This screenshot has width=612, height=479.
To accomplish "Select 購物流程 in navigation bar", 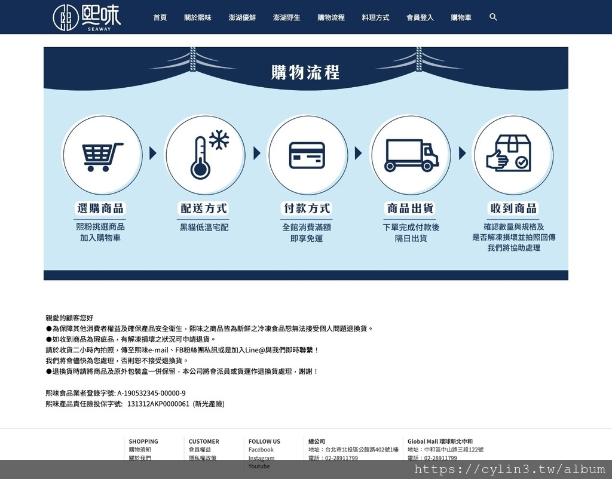I will coord(331,17).
